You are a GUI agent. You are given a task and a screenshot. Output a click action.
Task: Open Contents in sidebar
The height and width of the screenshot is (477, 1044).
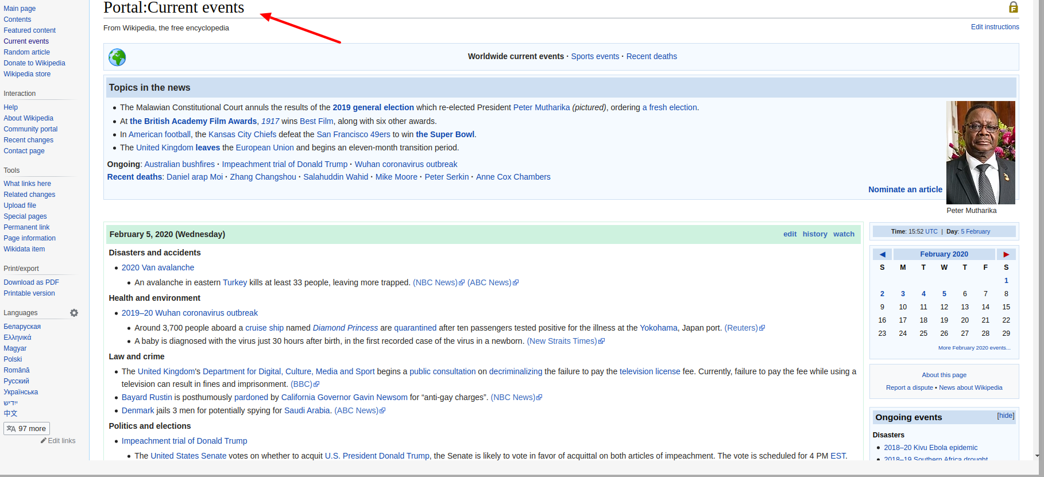pyautogui.click(x=17, y=20)
